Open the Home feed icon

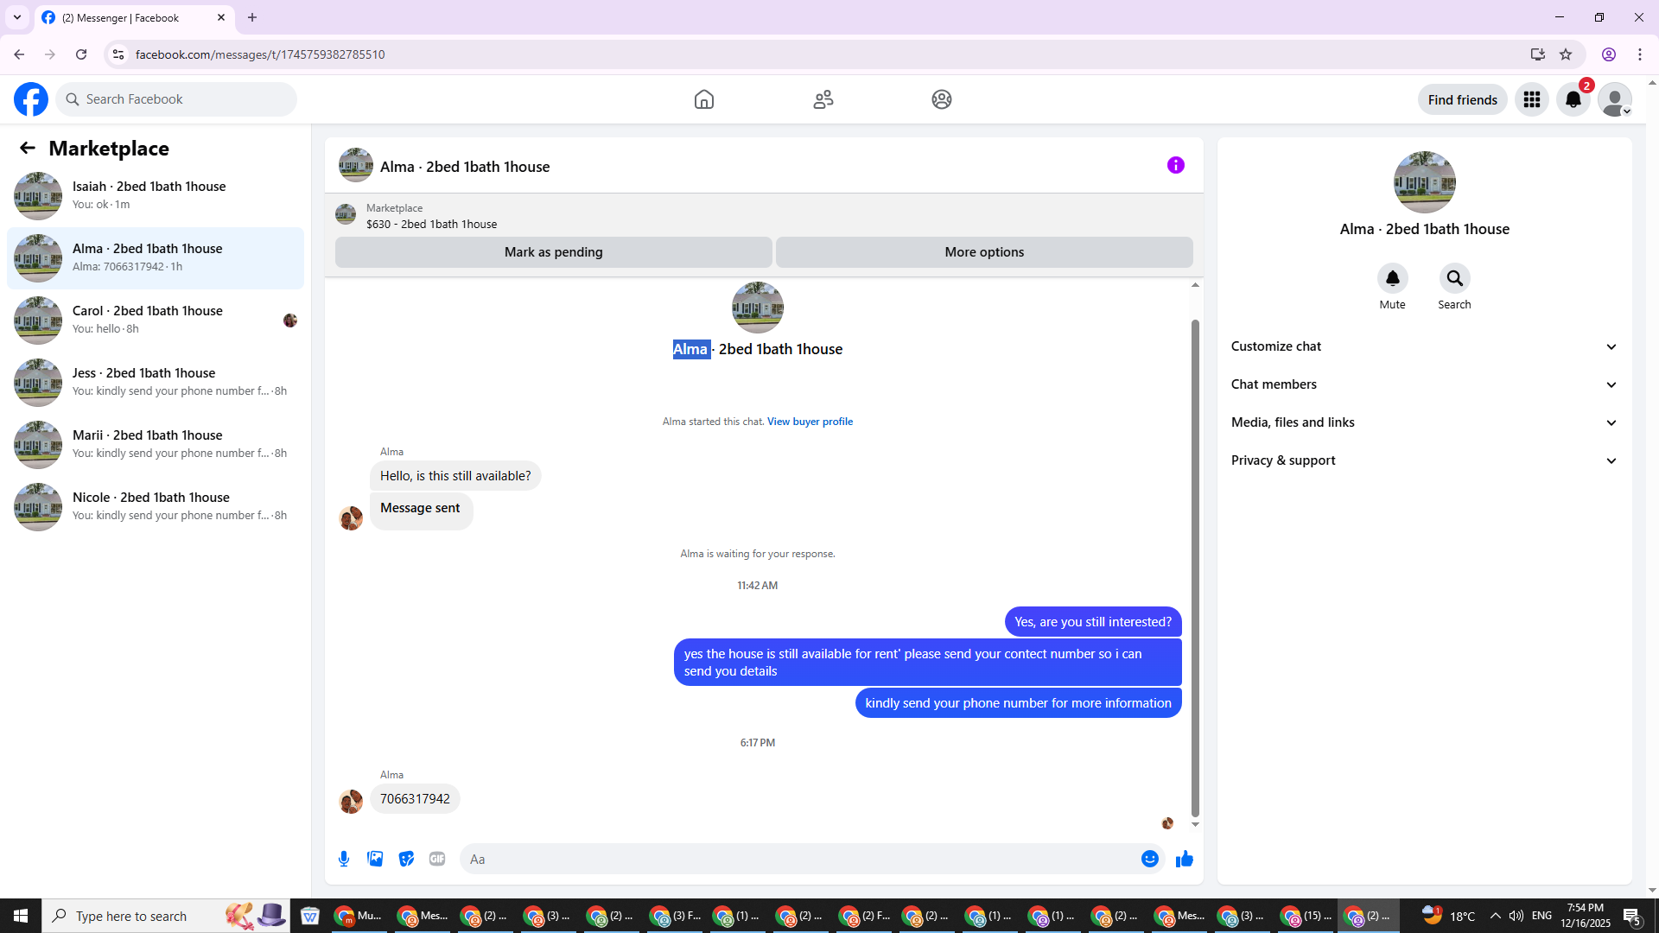[704, 99]
